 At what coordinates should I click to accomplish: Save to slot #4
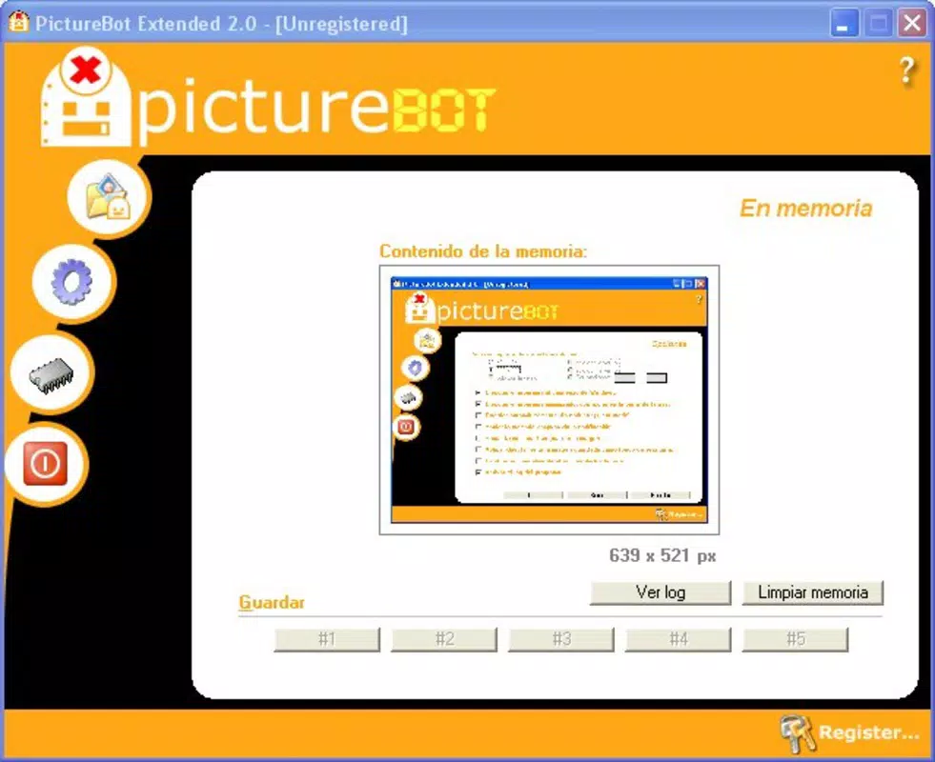point(678,639)
